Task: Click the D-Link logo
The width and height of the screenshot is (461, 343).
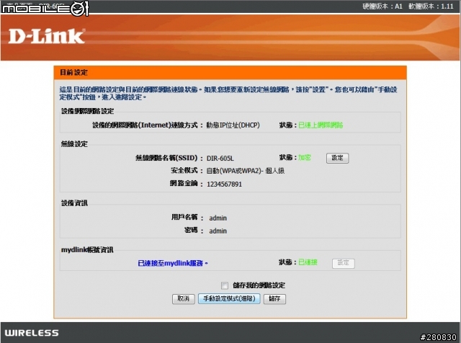Action: (47, 37)
